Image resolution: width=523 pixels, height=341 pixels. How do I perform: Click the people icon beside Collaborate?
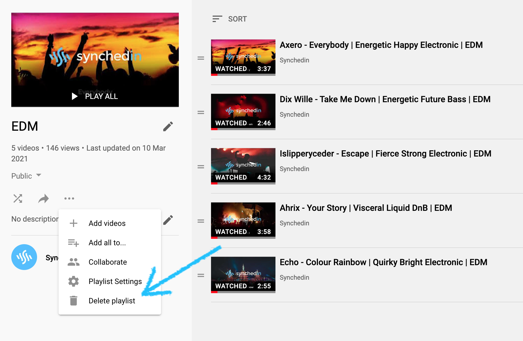tap(74, 262)
